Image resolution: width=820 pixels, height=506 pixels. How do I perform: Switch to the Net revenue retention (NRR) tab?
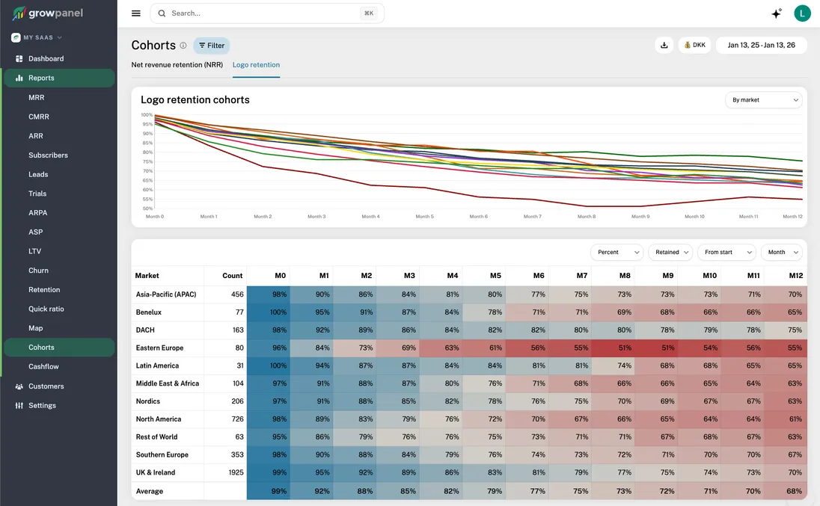point(179,64)
